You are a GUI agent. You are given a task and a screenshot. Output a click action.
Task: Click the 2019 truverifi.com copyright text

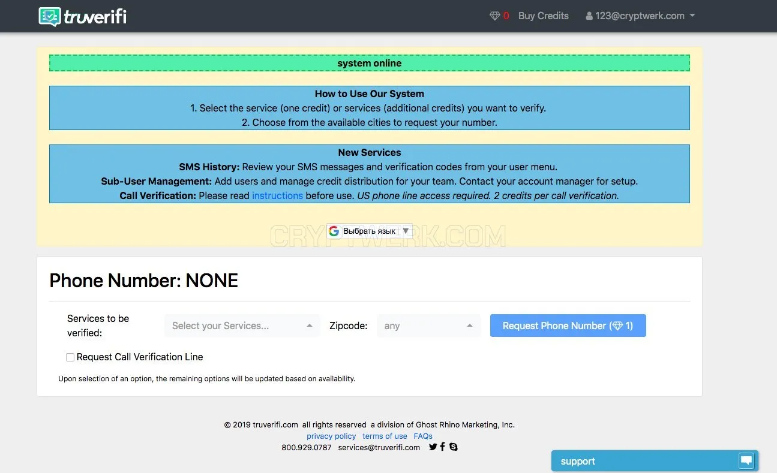(261, 424)
